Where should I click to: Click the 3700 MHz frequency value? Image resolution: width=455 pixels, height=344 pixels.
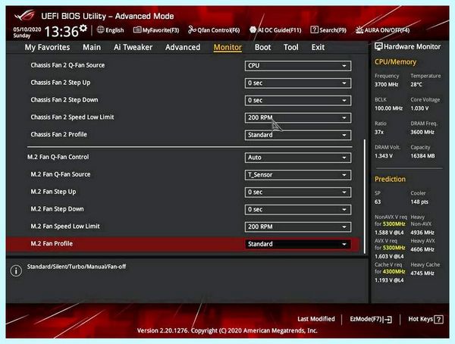386,84
